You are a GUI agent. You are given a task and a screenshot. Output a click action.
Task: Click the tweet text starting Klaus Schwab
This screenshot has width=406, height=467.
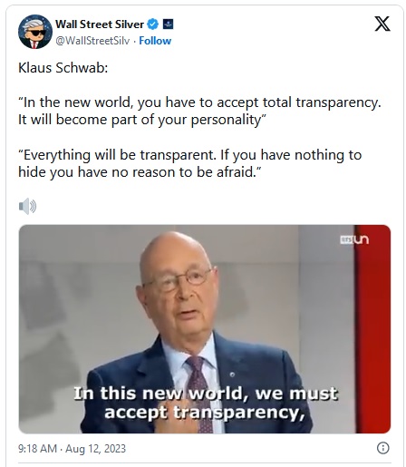pos(63,68)
